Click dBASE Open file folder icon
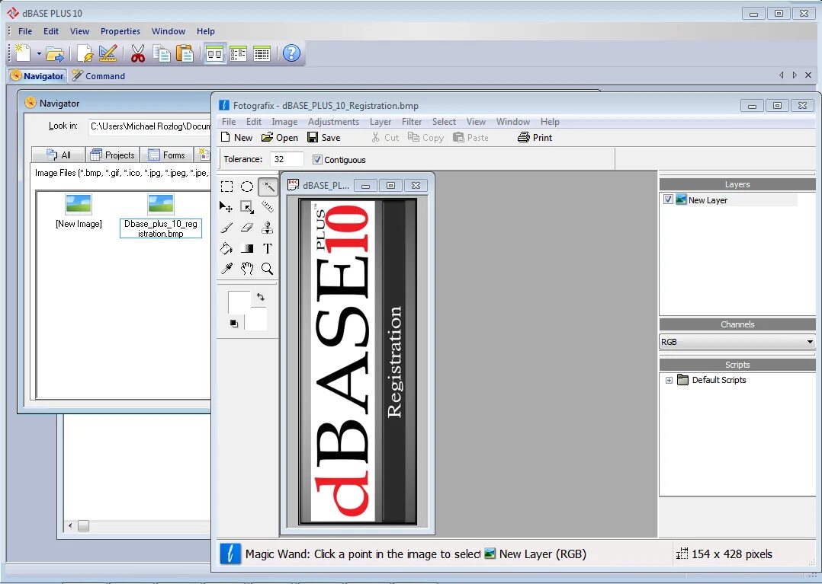This screenshot has height=584, width=822. click(x=55, y=53)
